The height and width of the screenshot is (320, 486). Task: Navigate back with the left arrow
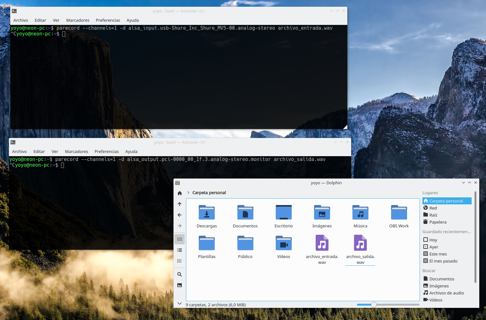click(x=180, y=215)
